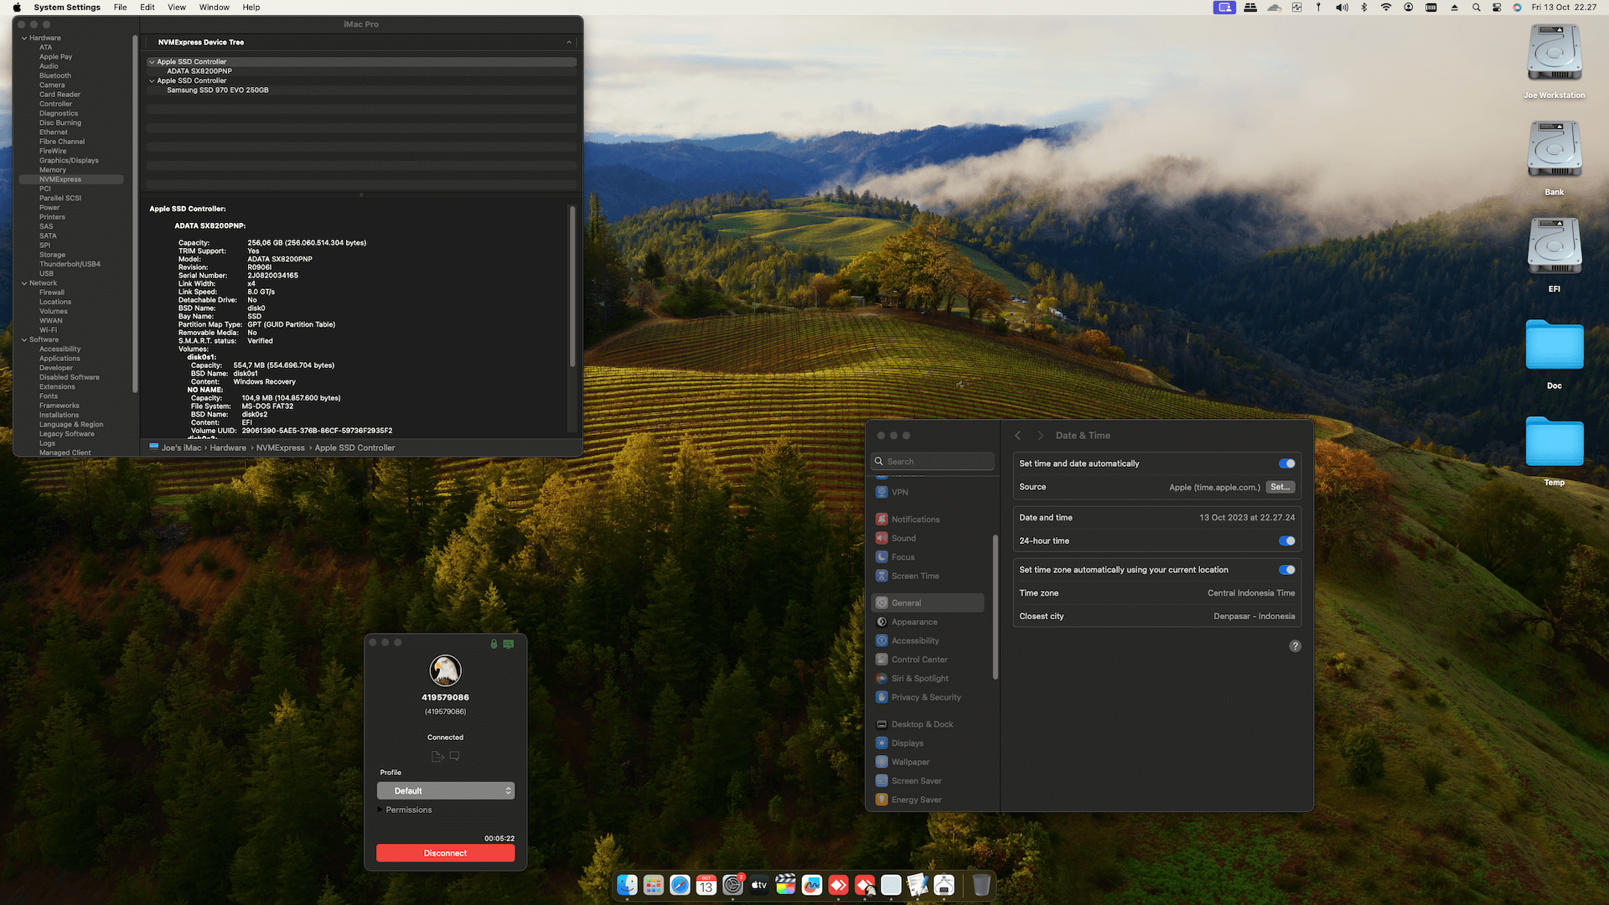
Task: Launch Freeform from the Dock
Action: point(811,885)
